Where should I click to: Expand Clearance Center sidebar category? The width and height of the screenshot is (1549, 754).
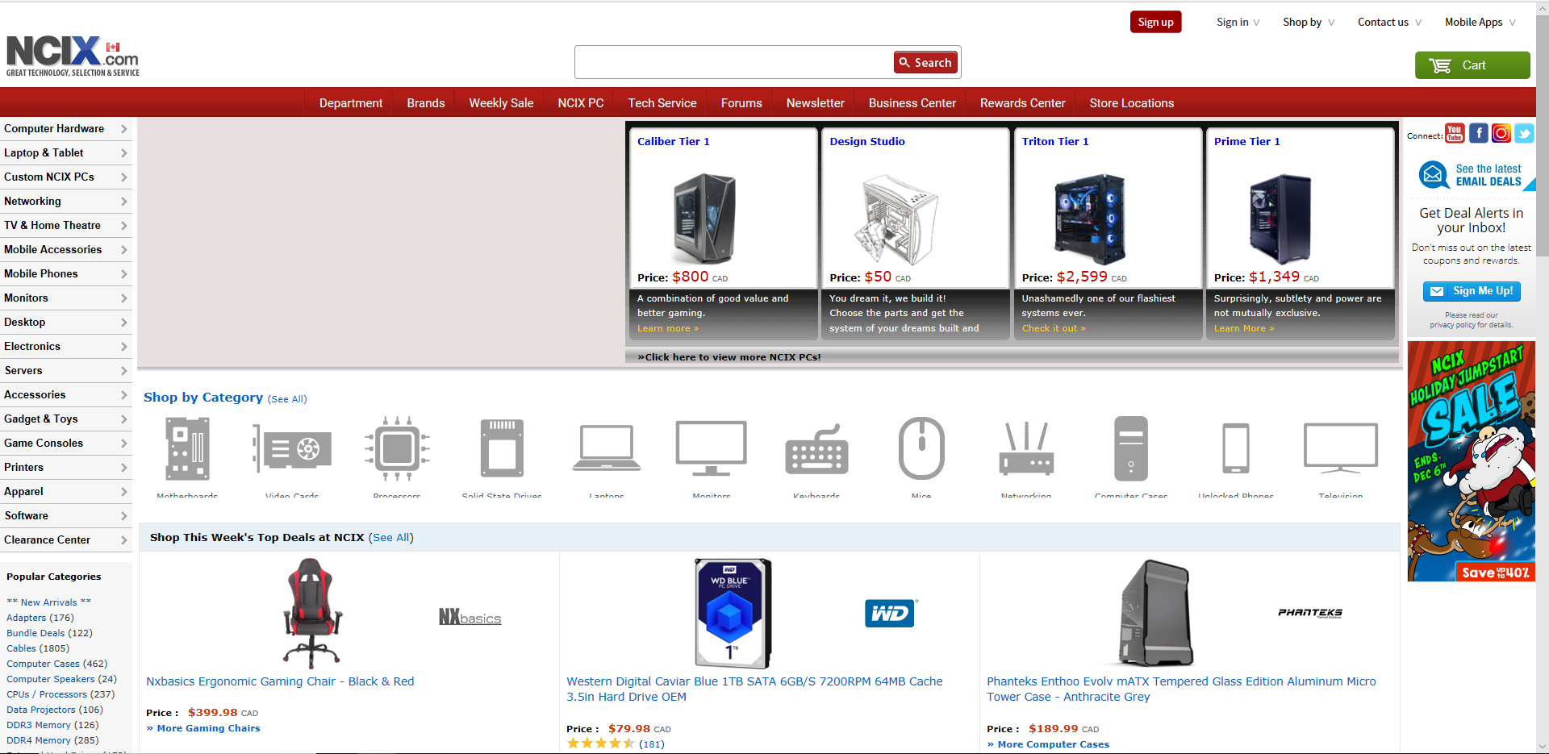66,540
